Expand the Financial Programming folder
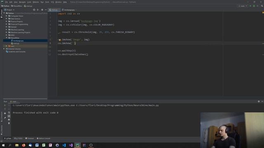 (x=7, y=24)
